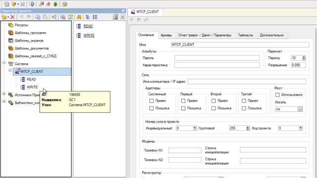317x178 pixels.
Task: Switch to the Таймауты tab
Action: (246, 35)
